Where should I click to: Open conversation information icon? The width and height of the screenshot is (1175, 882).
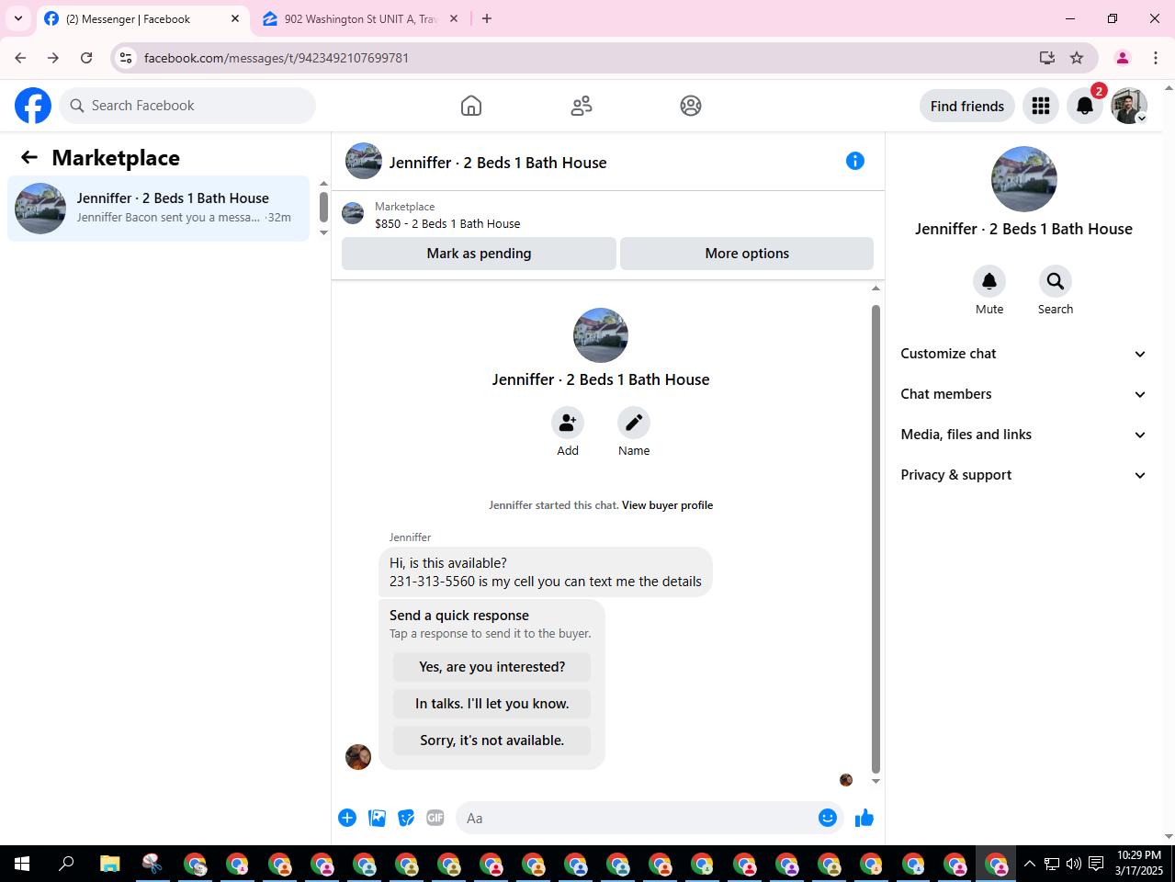tap(855, 161)
